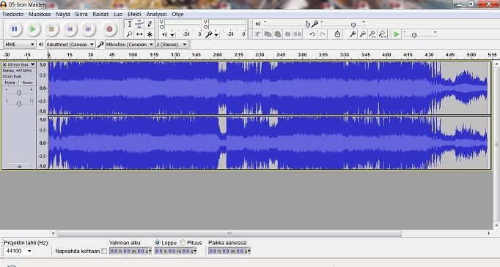Open the Luo menu

(x=118, y=15)
